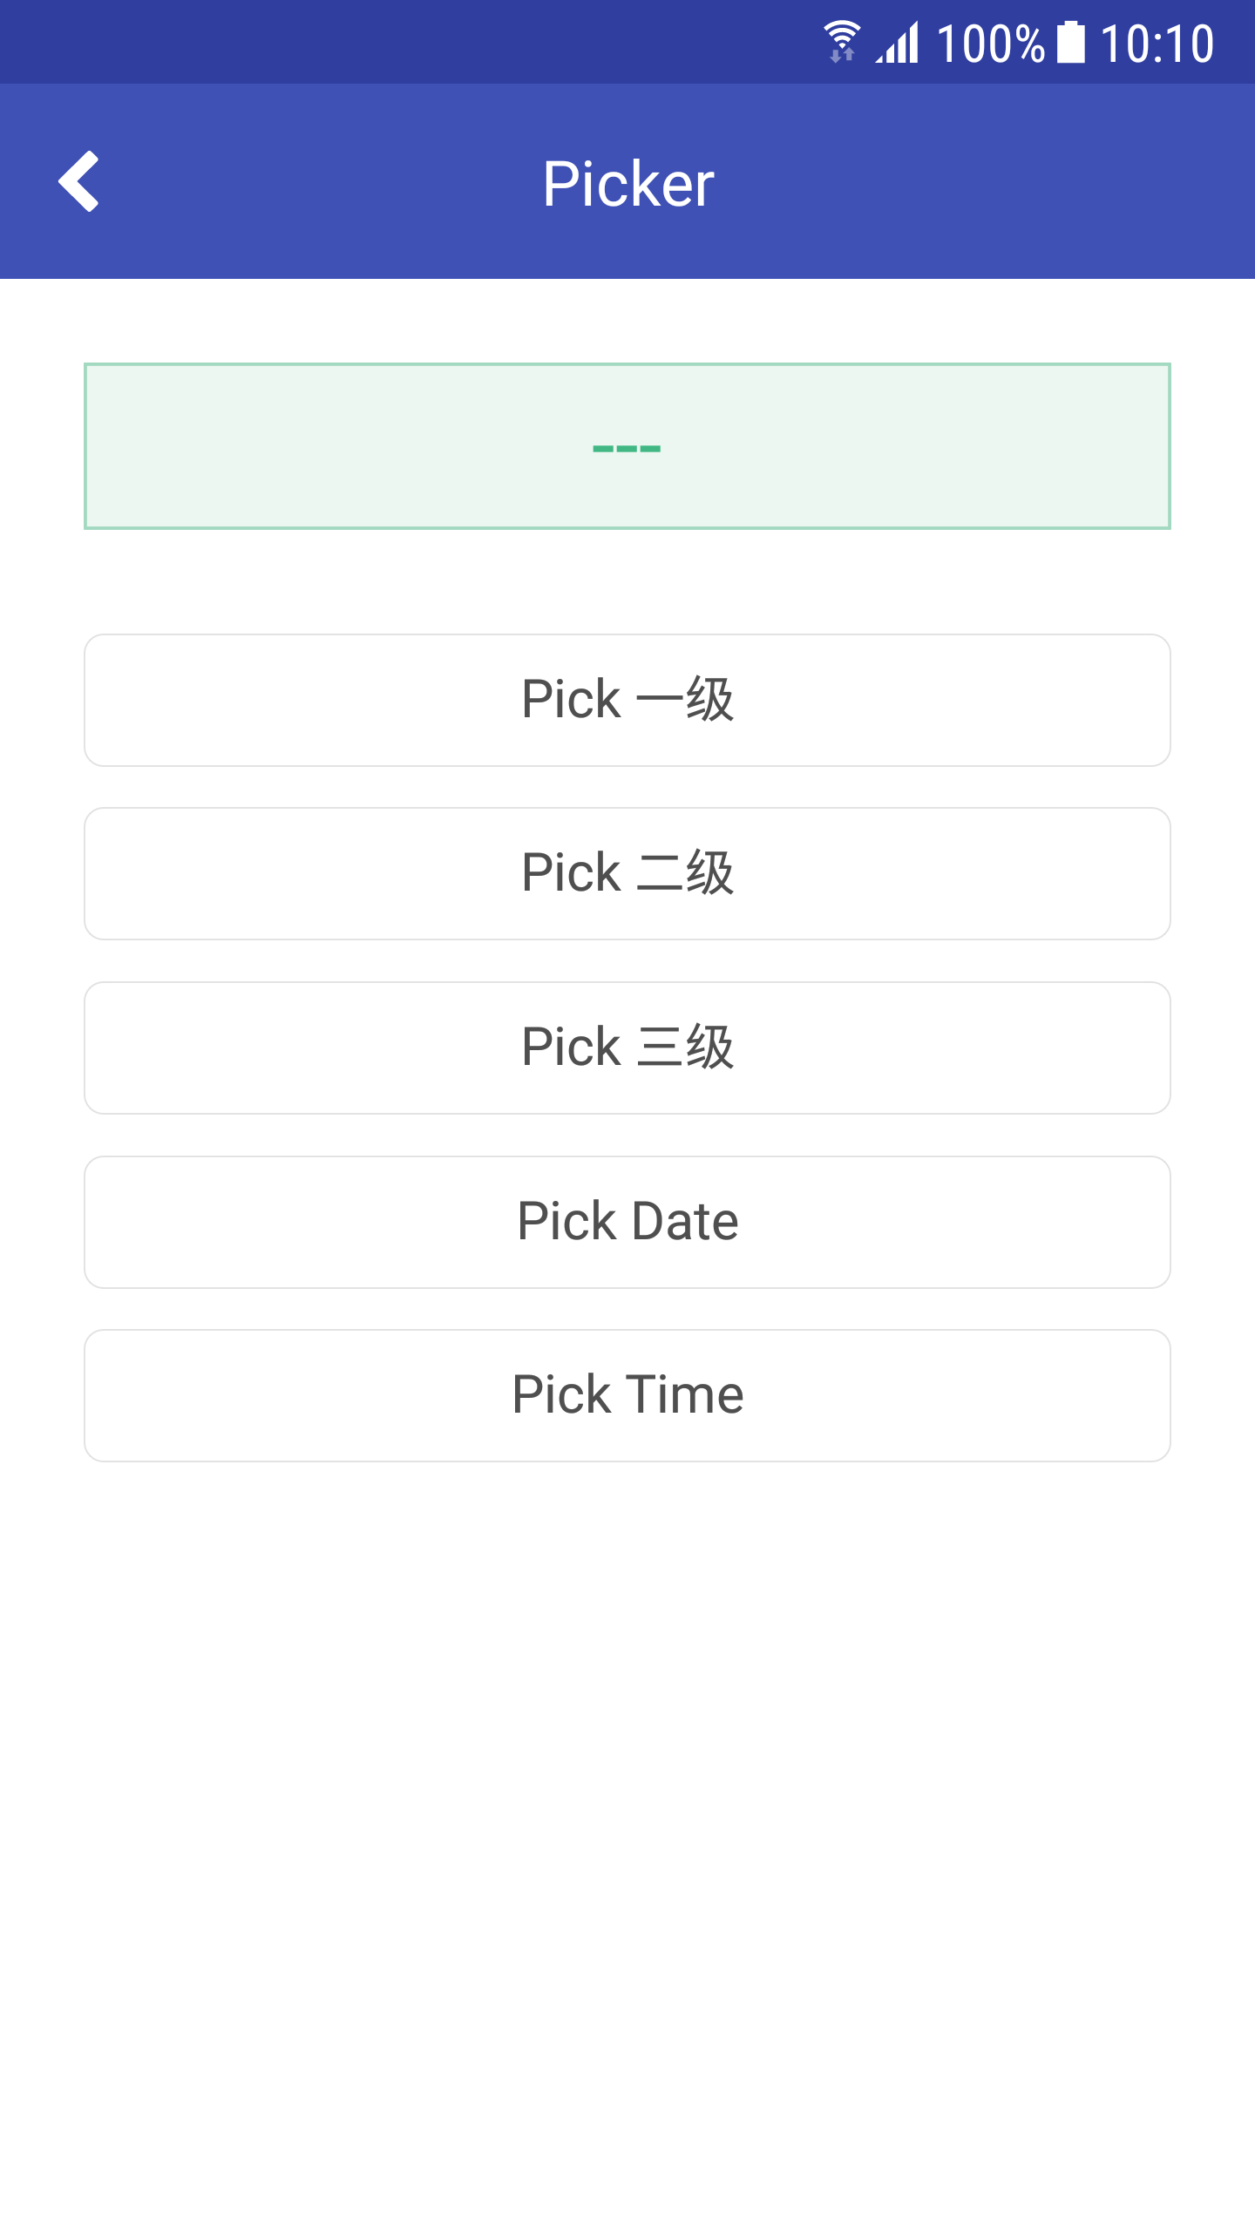Tap the Wi-Fi status icon
This screenshot has width=1255, height=2231.
click(842, 42)
